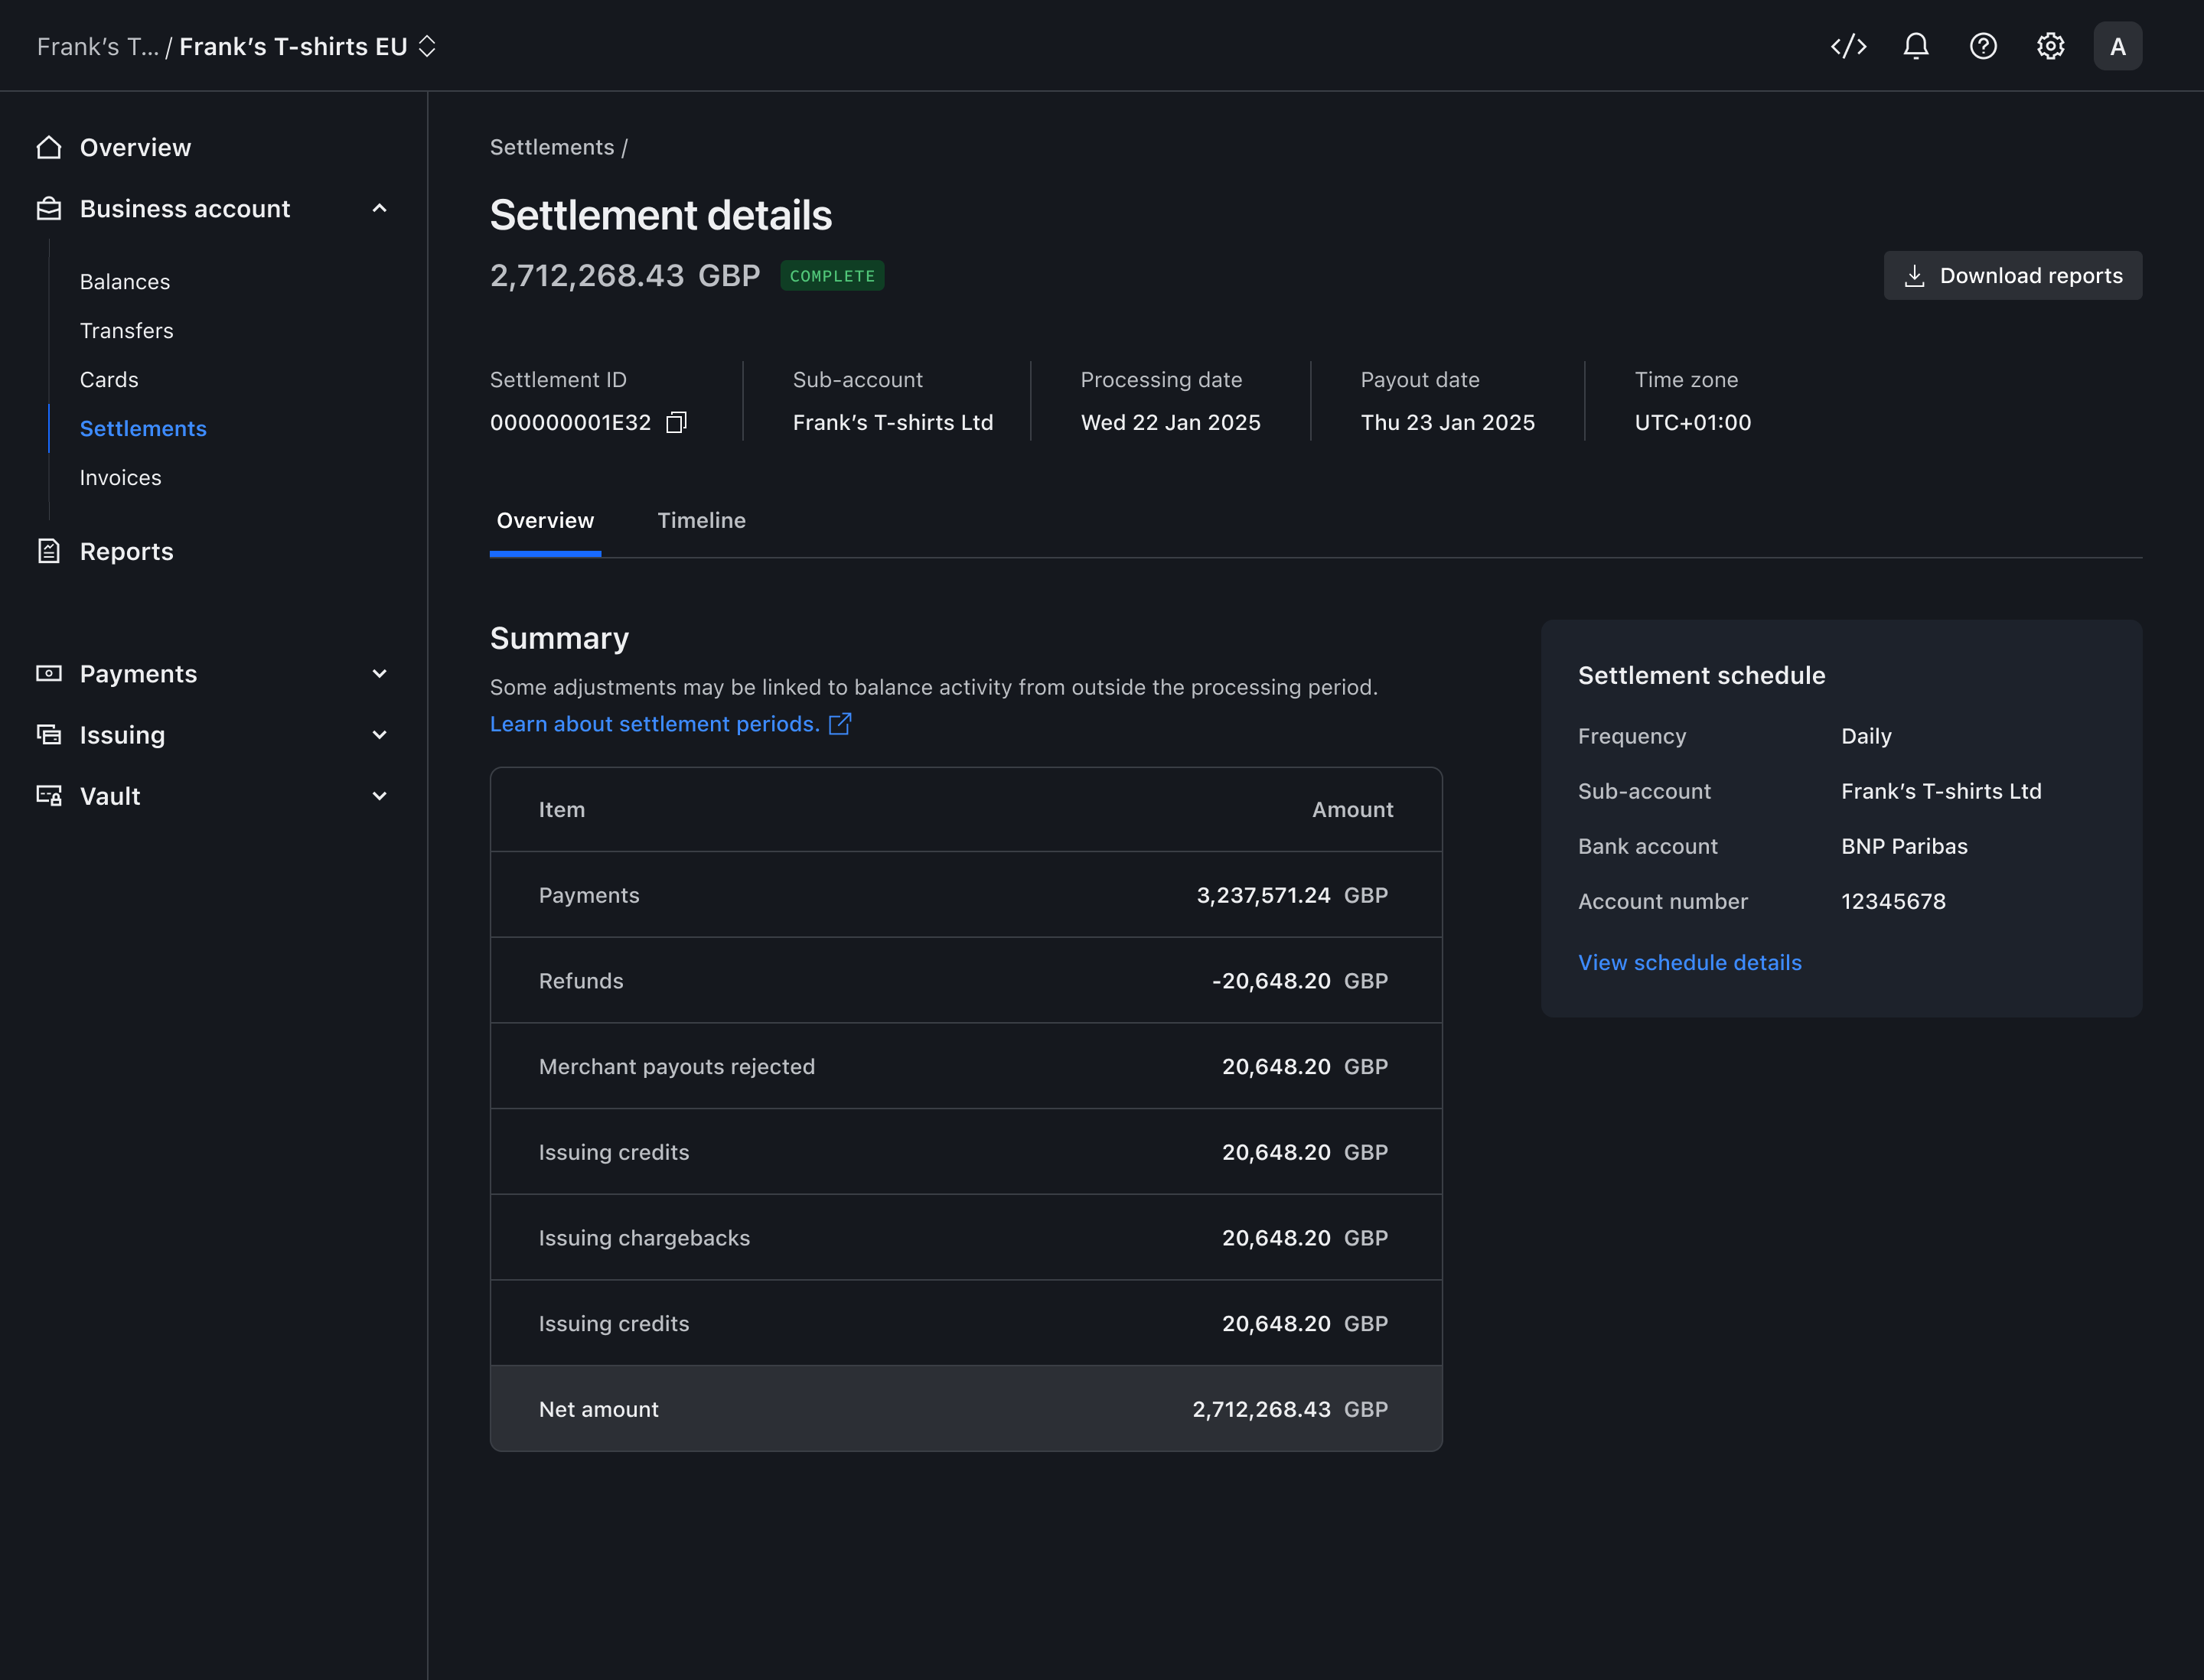Switch to the Timeline tab
Viewport: 2204px width, 1680px height.
(701, 520)
